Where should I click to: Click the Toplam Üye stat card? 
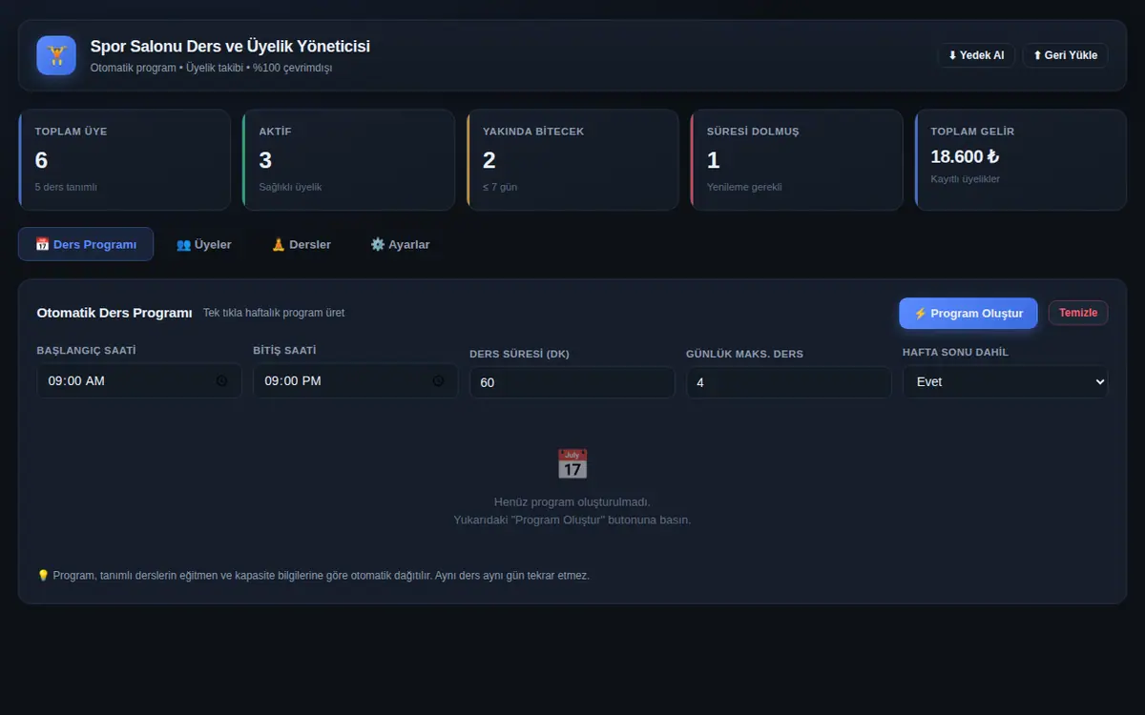pyautogui.click(x=124, y=159)
